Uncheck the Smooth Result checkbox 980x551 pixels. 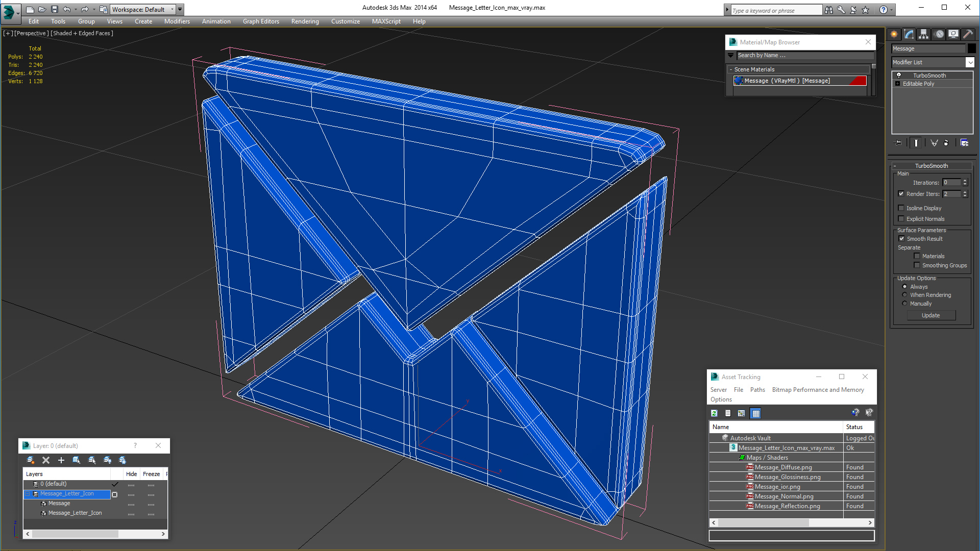tap(901, 239)
